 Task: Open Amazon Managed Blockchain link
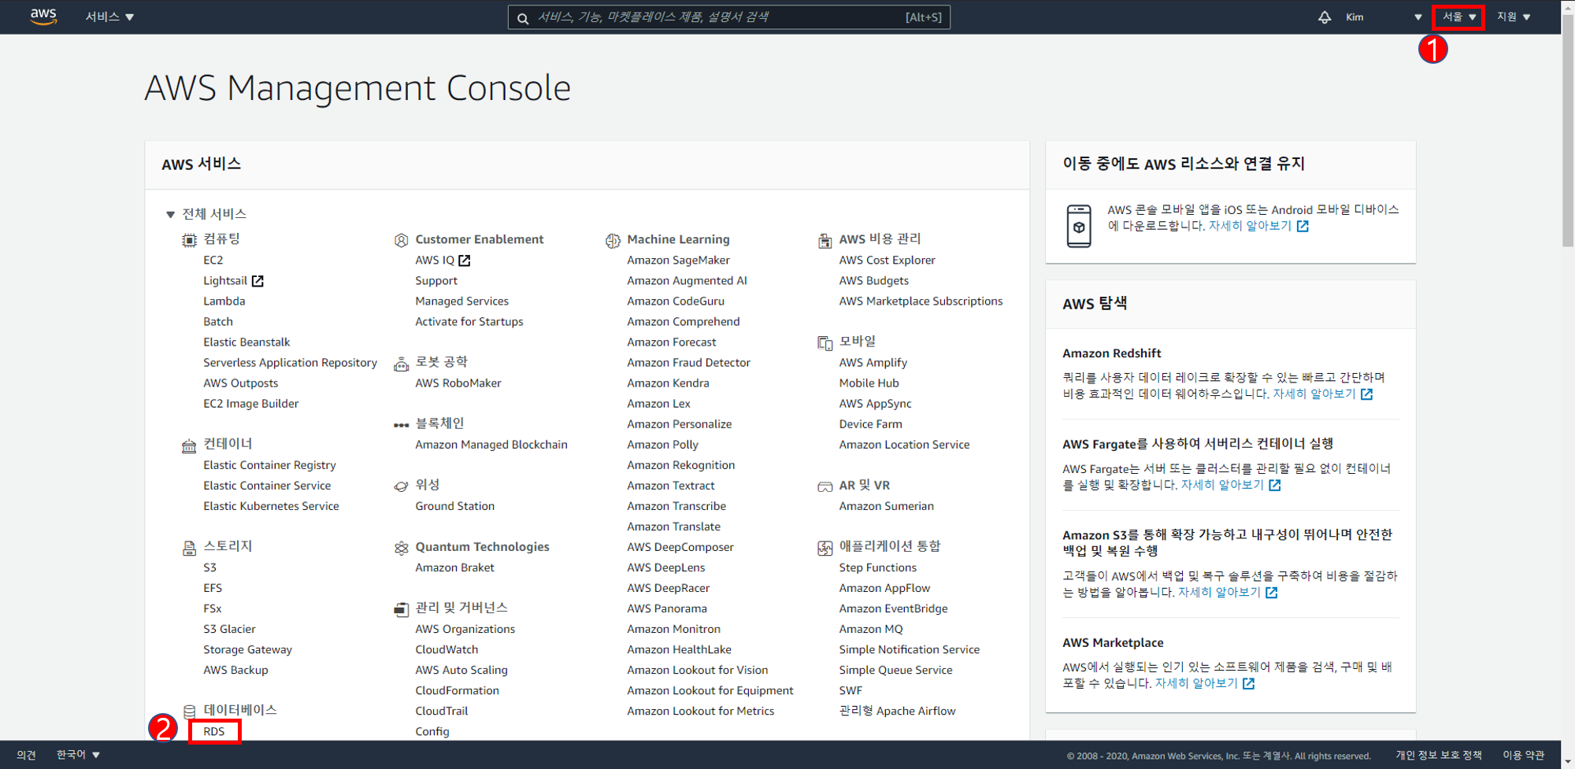[x=491, y=445]
